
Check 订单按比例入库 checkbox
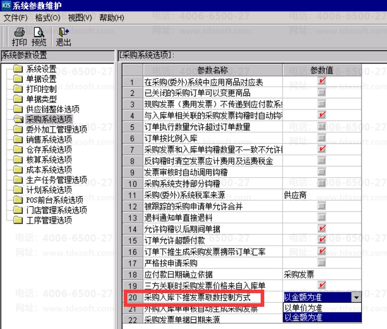pyautogui.click(x=322, y=138)
